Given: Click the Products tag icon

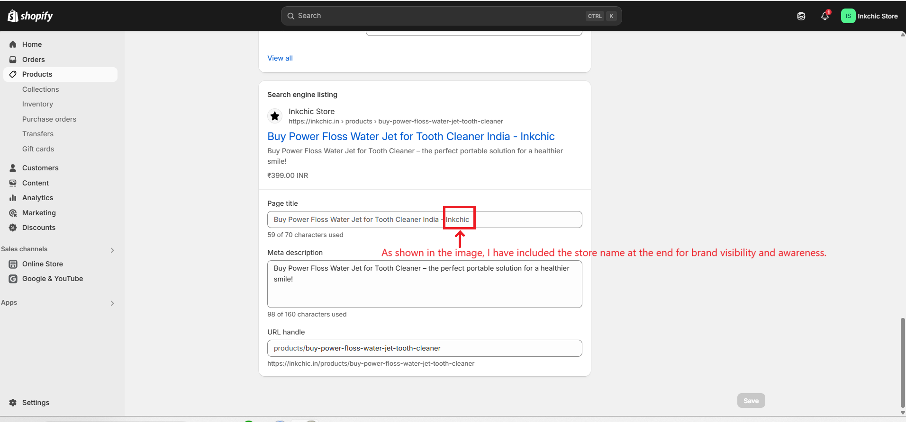Looking at the screenshot, I should point(13,74).
